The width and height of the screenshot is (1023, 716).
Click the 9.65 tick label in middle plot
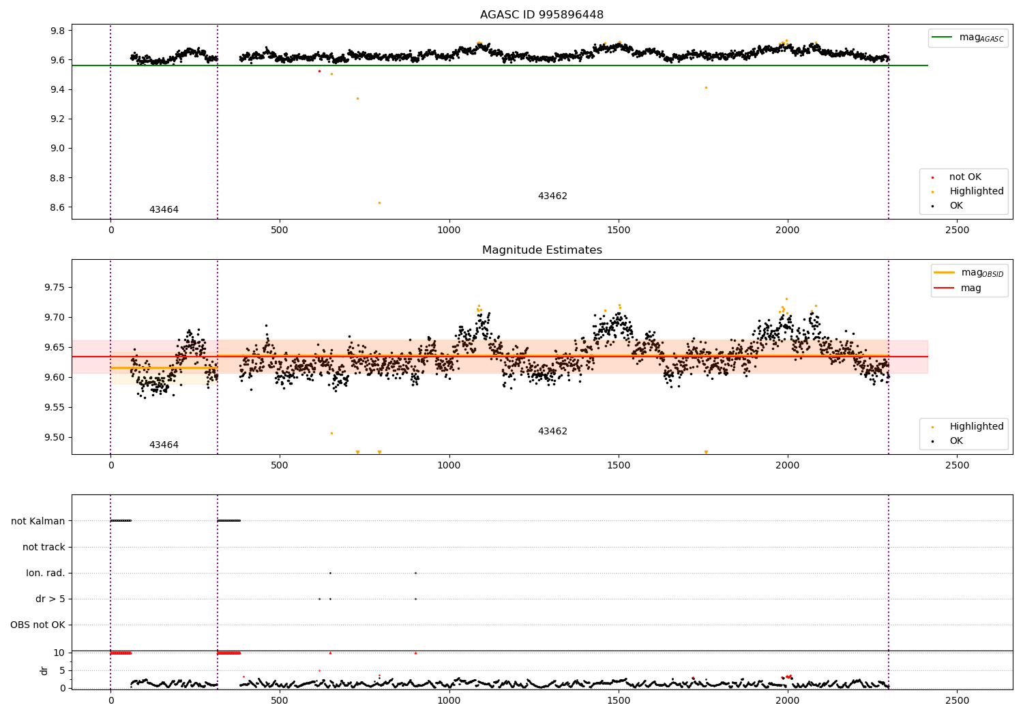point(55,347)
